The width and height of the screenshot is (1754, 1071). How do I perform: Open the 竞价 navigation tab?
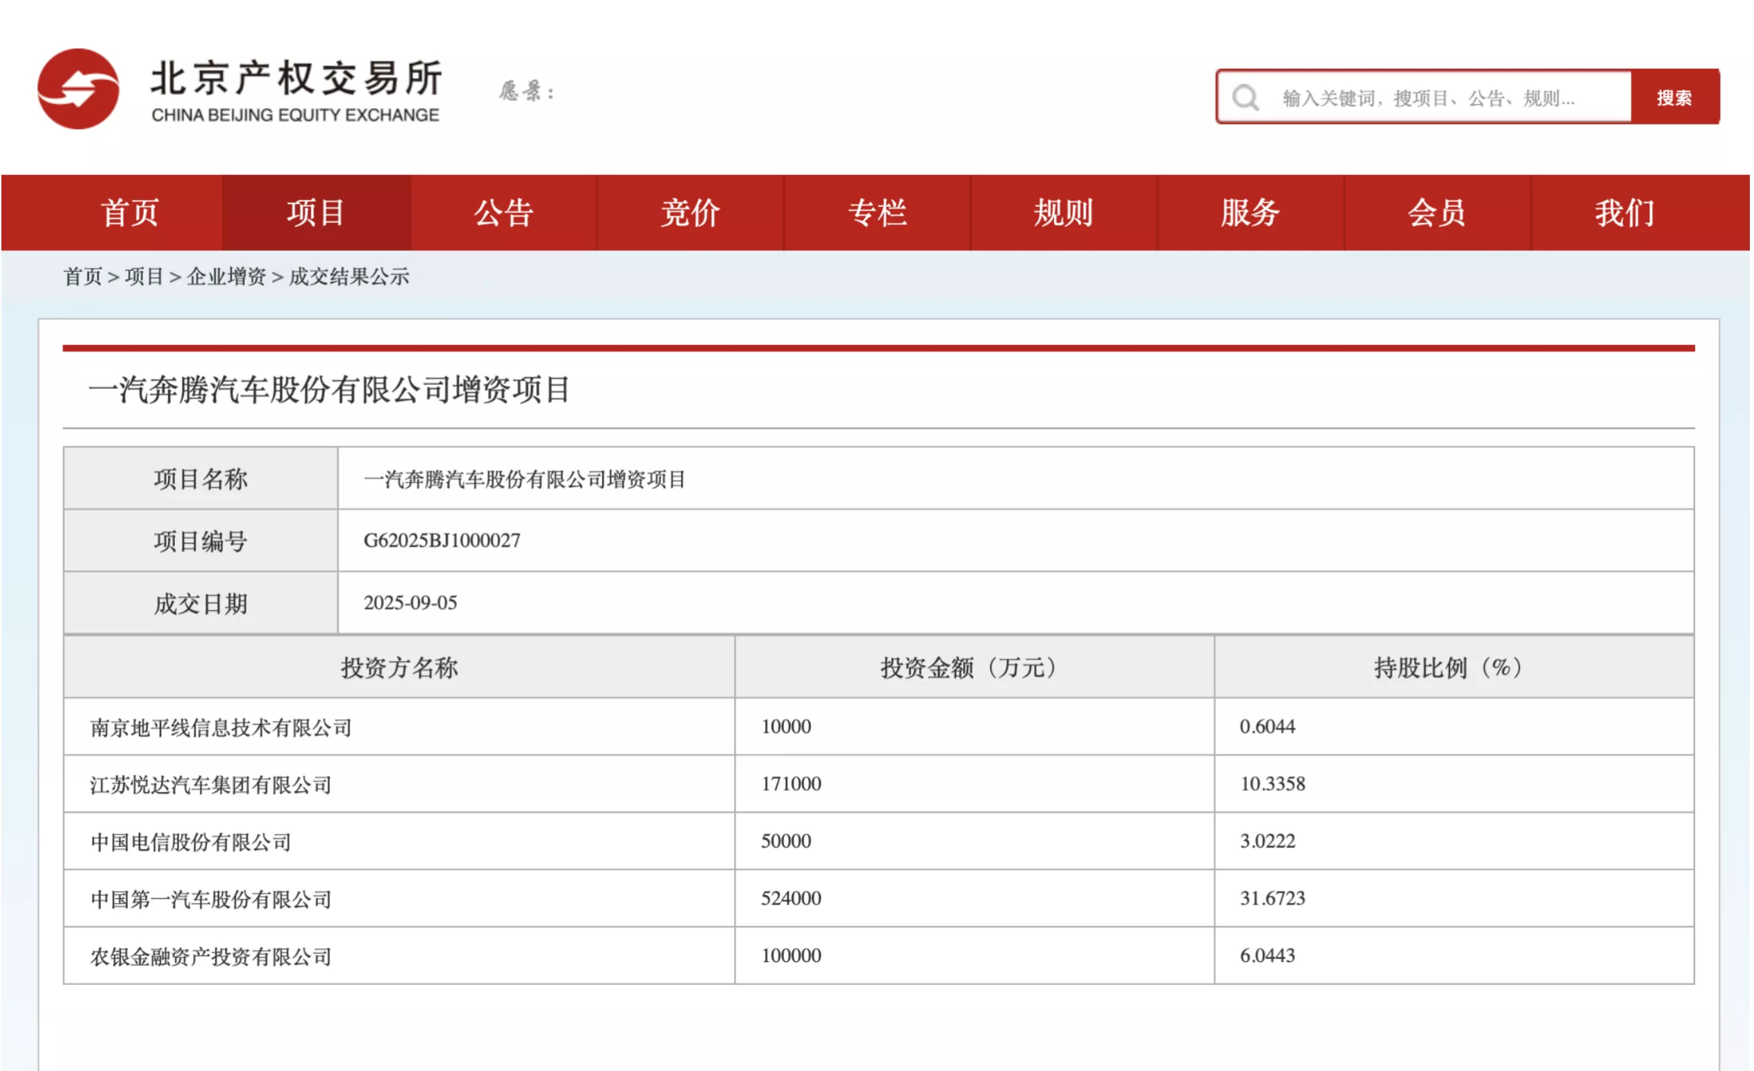690,213
